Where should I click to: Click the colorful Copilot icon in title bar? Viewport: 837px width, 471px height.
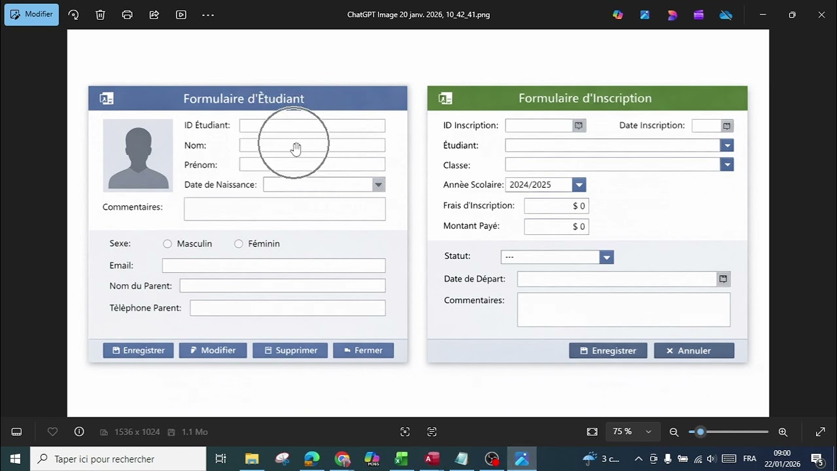(618, 14)
